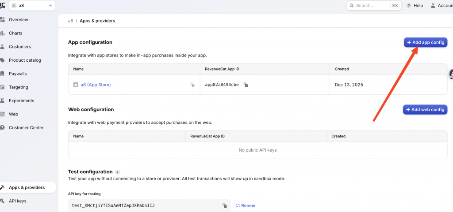Click the Help question mark icon

(x=408, y=6)
